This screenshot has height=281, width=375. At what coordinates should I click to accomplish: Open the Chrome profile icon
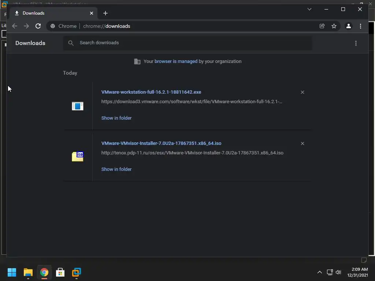[x=349, y=26]
